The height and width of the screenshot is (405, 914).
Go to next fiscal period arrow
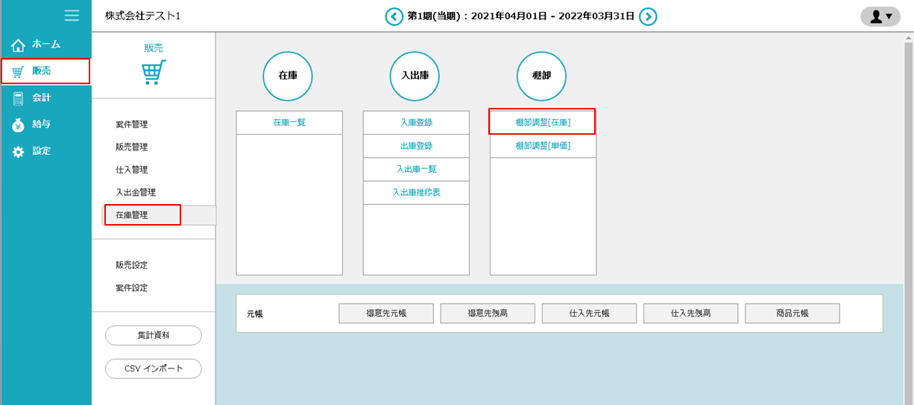click(648, 16)
